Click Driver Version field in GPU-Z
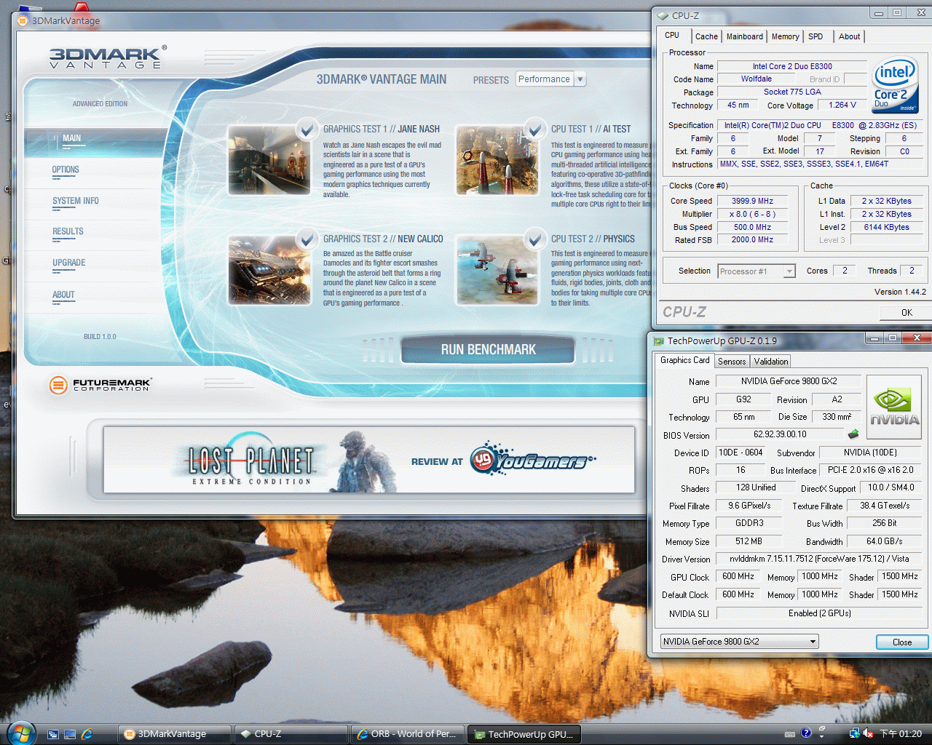This screenshot has width=932, height=745. (x=819, y=559)
